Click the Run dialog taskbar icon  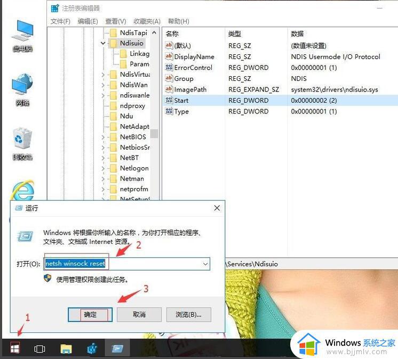click(117, 348)
